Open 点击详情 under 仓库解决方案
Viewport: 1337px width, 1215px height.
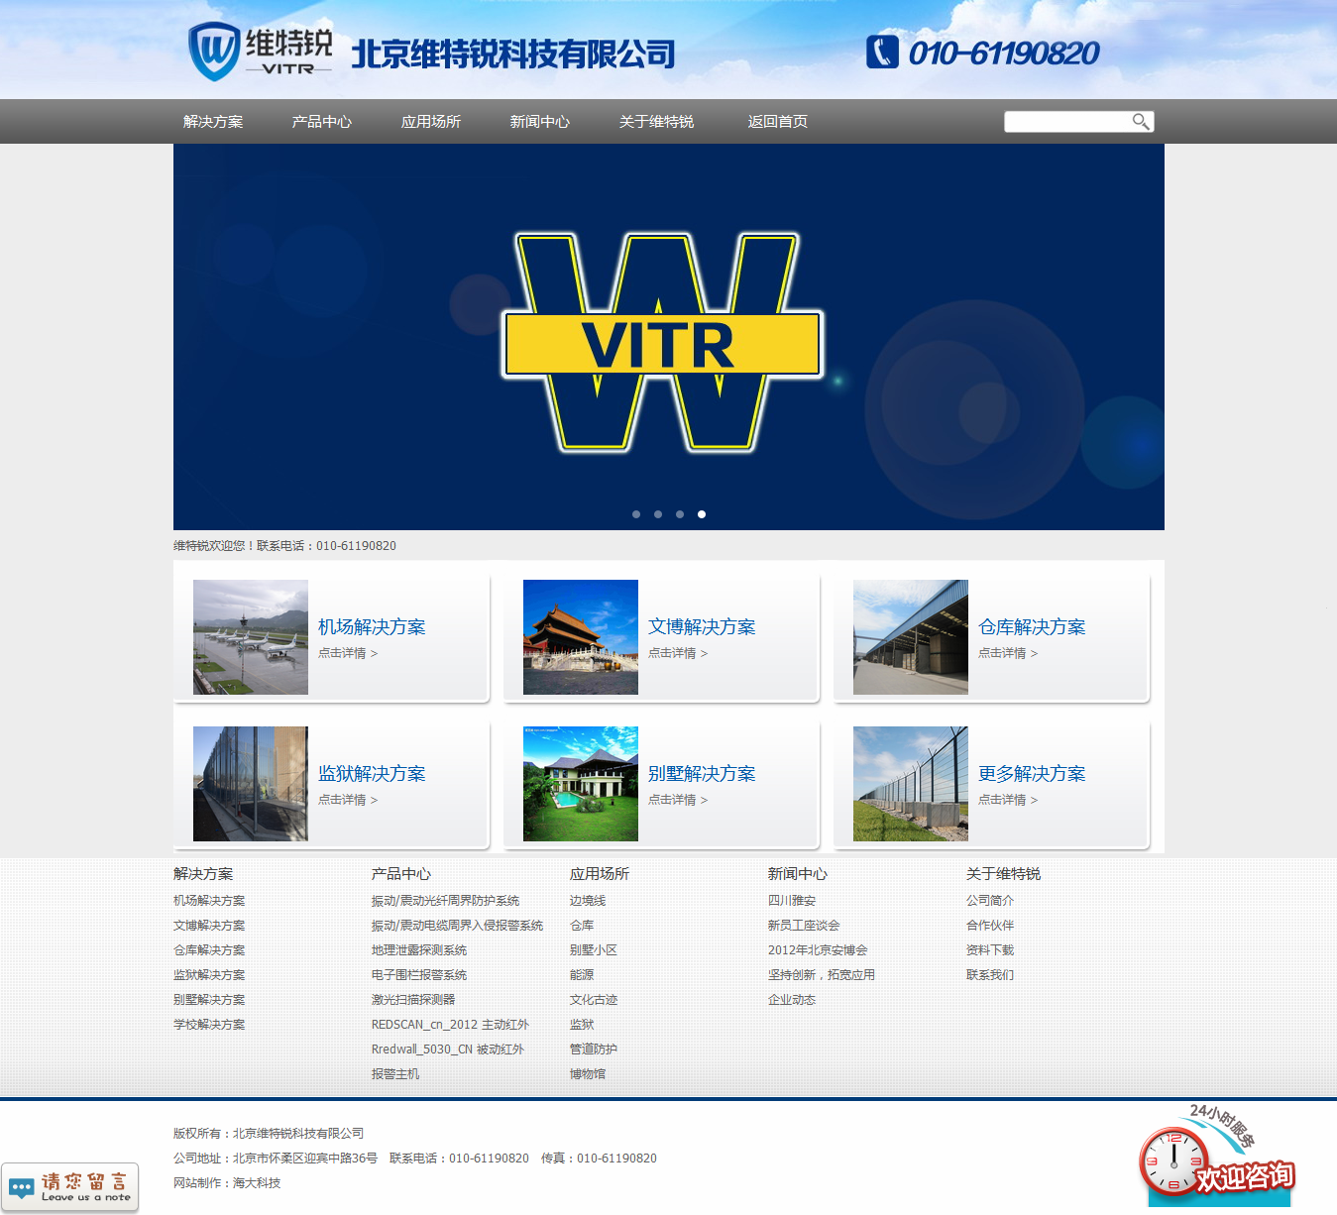(1007, 653)
